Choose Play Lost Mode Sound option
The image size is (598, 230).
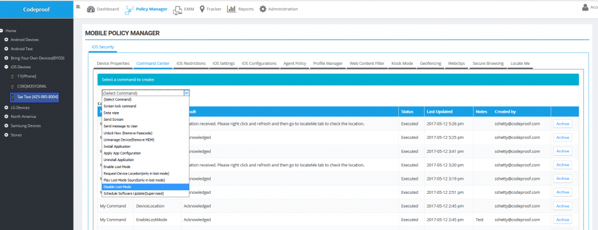pos(145,180)
